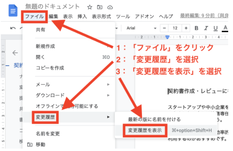The width and height of the screenshot is (233, 151).
Task: Star the document with the star icon
Action: click(90, 7)
